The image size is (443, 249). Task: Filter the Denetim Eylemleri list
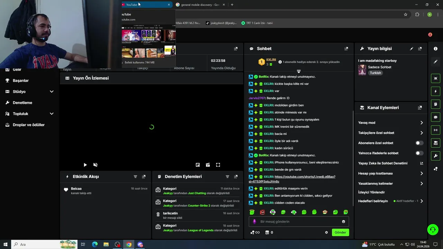pos(227,176)
